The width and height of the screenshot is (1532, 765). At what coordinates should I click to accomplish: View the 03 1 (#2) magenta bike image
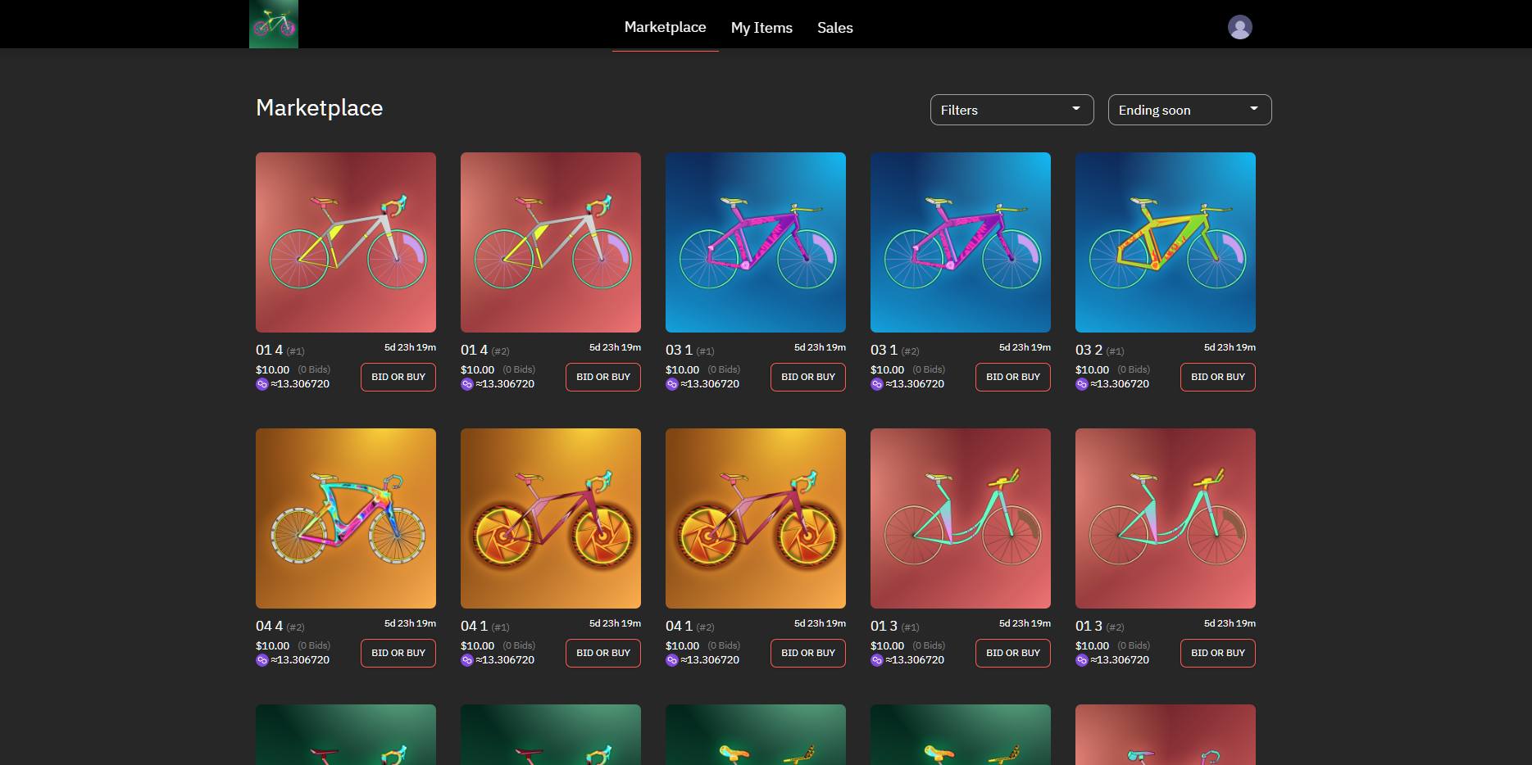point(961,242)
